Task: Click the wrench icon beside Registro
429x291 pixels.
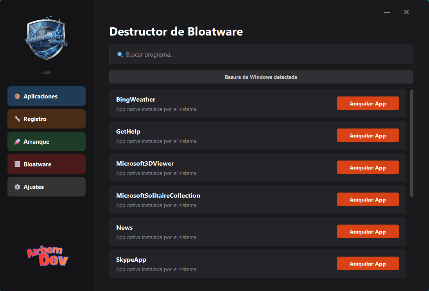Action: [x=17, y=119]
